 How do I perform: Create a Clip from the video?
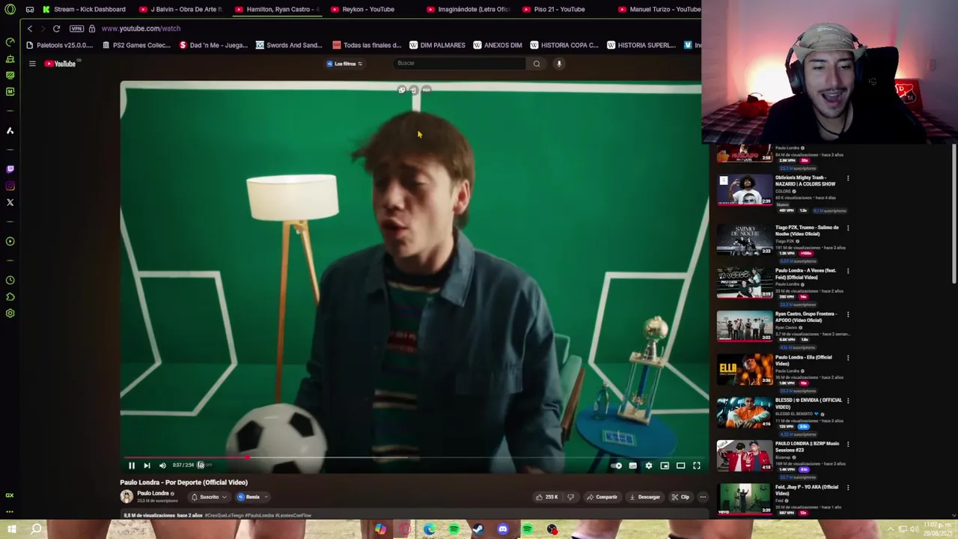[680, 497]
